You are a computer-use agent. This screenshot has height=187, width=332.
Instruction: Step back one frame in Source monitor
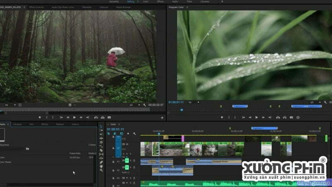[68, 118]
